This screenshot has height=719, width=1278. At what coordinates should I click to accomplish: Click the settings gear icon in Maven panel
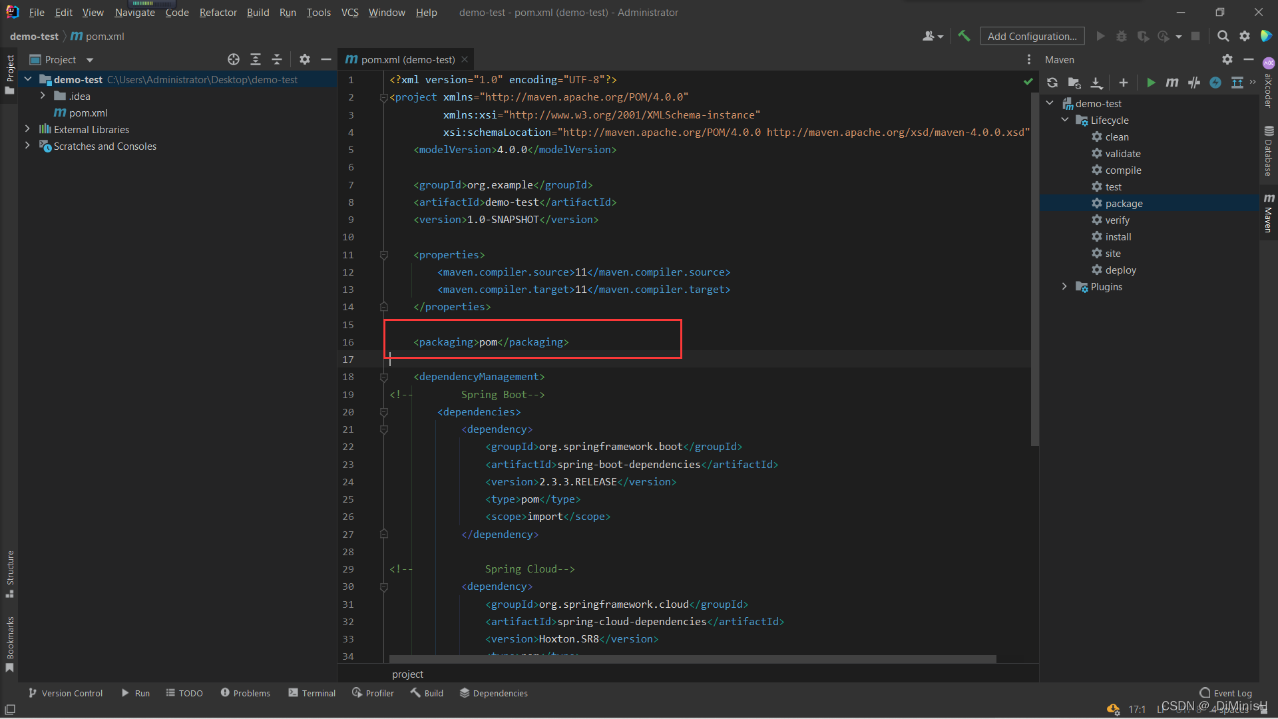1227,59
